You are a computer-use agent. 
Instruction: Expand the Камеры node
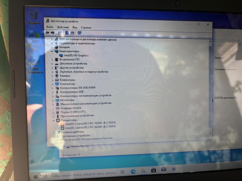pyautogui.click(x=52, y=76)
